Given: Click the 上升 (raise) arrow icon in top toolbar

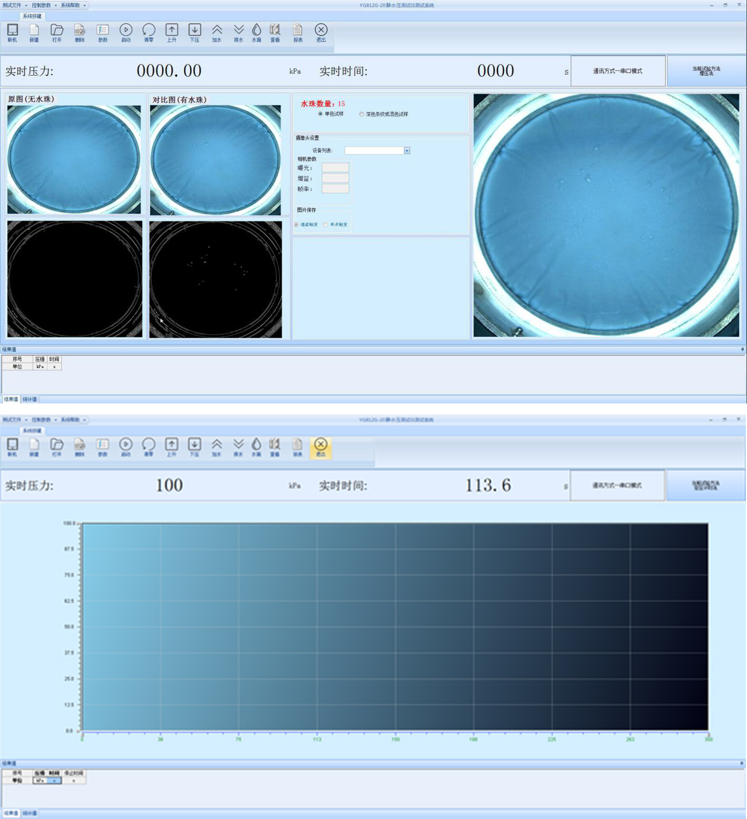Looking at the screenshot, I should pos(171,32).
